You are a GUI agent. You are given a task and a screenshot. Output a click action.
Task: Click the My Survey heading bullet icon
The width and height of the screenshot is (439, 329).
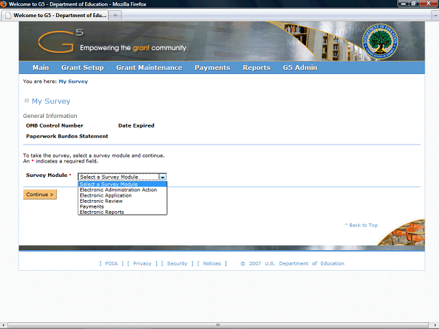point(27,101)
